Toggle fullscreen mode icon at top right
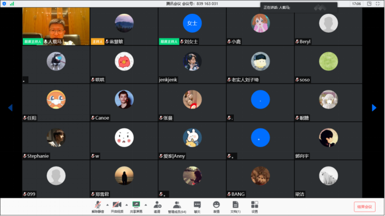 pyautogui.click(x=378, y=4)
